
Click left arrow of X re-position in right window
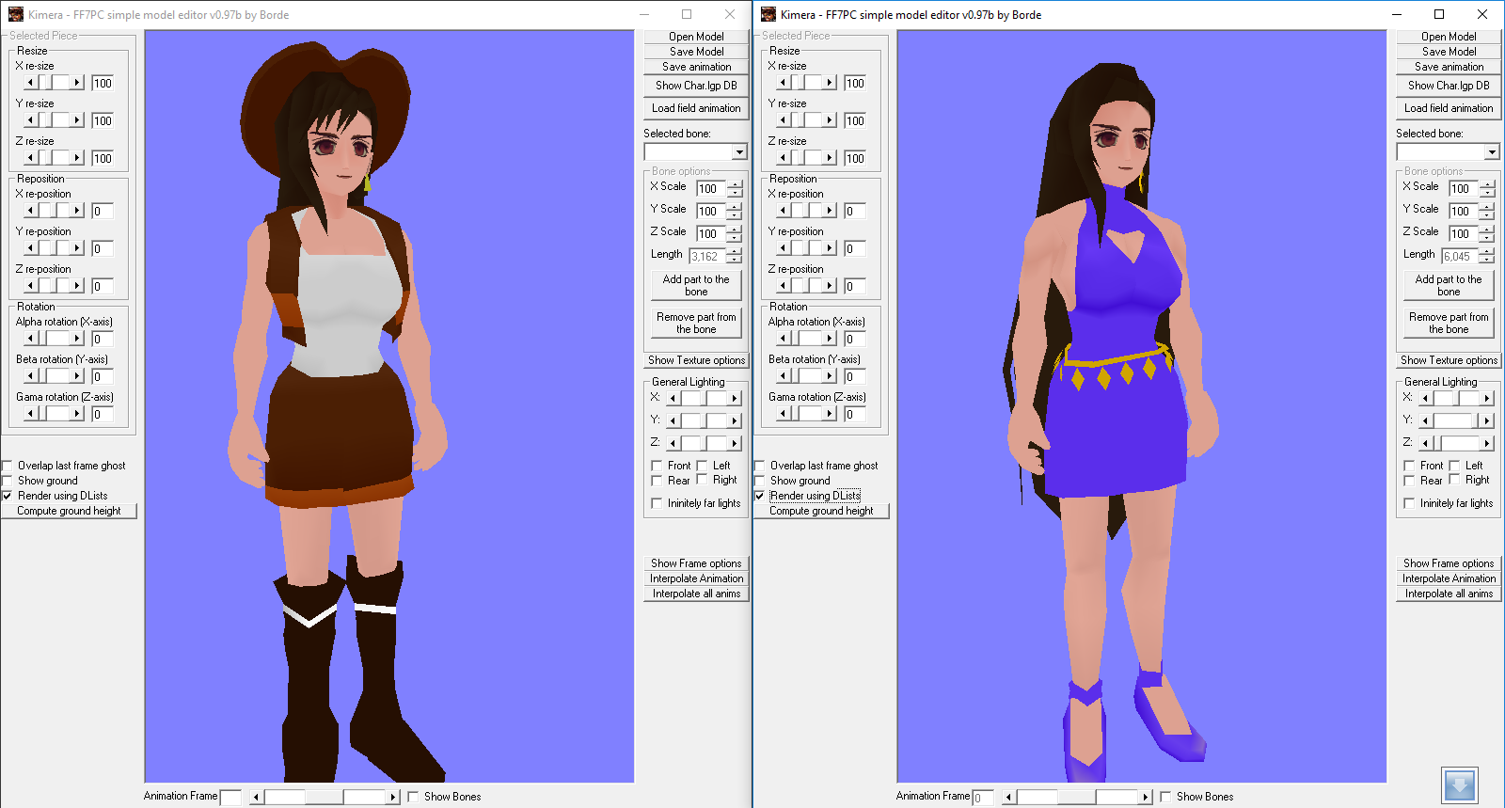(x=784, y=211)
